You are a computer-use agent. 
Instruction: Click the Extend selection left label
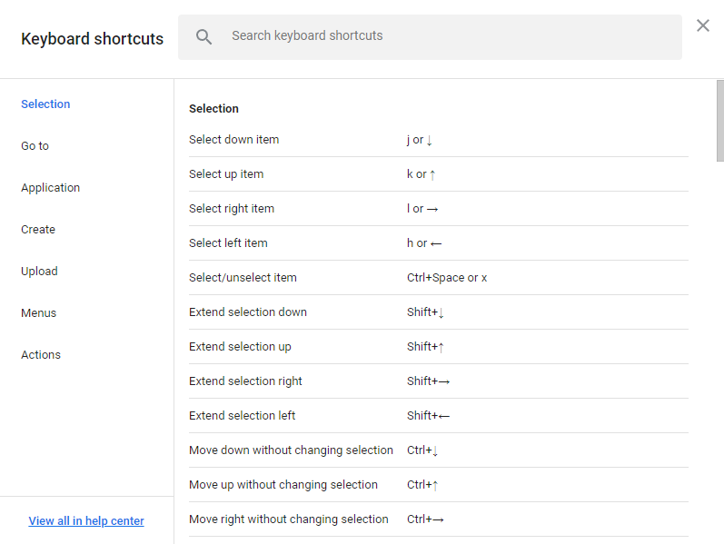[x=242, y=416]
